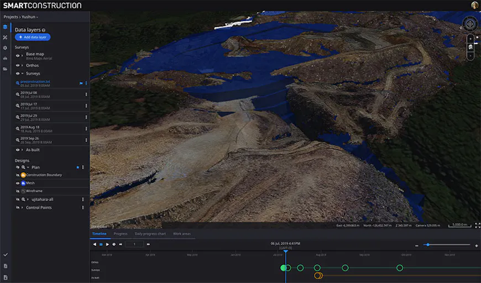Click the Projects breadcrumb link
Viewport: 481px width, 283px height.
(11, 17)
